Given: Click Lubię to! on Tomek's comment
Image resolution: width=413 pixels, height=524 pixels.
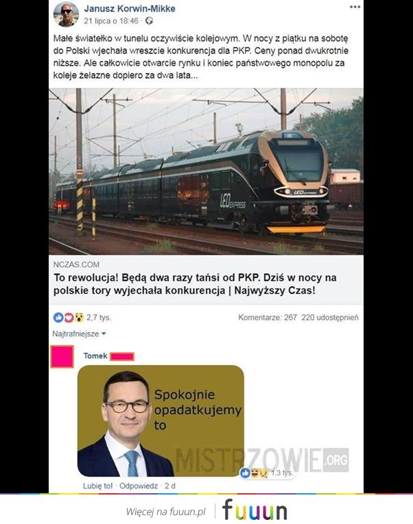Looking at the screenshot, I should [97, 486].
